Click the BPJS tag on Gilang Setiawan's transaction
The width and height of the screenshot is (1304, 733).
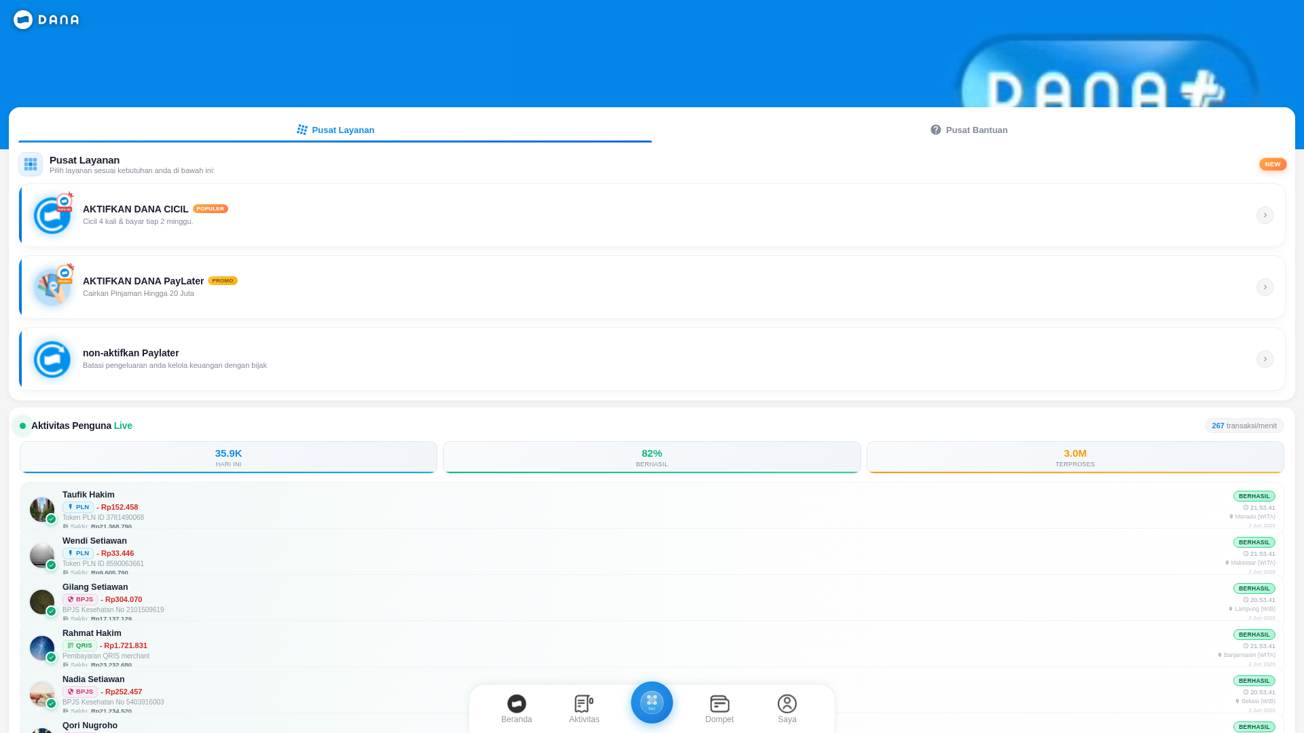tap(80, 599)
